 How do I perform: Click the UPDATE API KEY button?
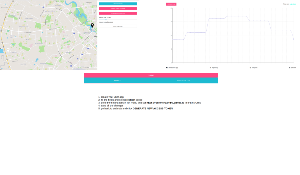[118, 4]
